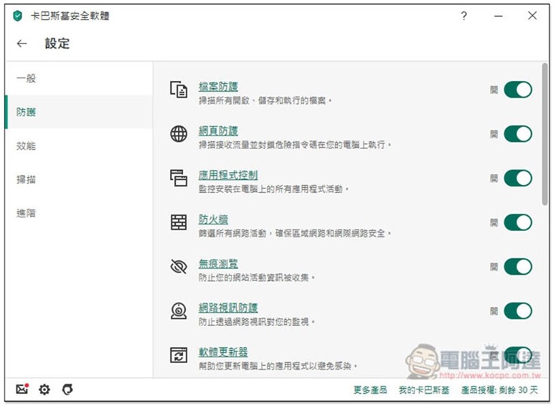The height and width of the screenshot is (406, 554).
Task: Open help with the question mark icon
Action: pos(464,16)
